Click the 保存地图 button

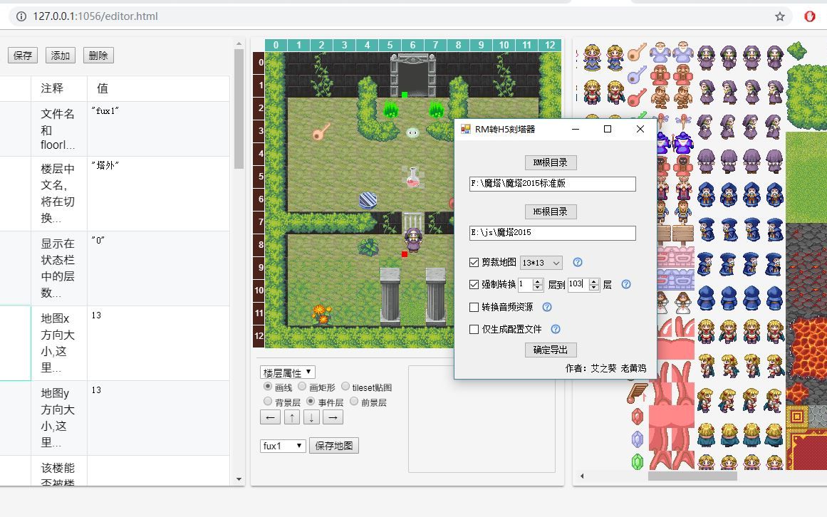(334, 444)
